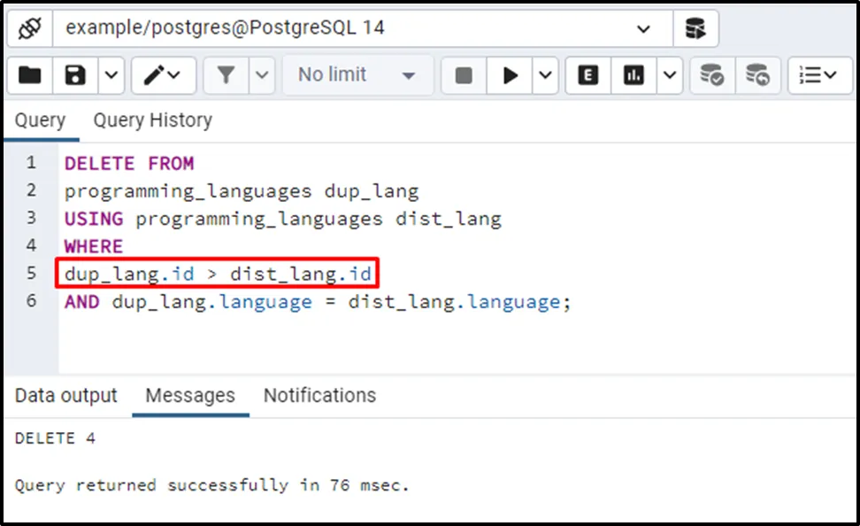
Task: Click the Explain Analyze chart icon
Action: click(633, 75)
